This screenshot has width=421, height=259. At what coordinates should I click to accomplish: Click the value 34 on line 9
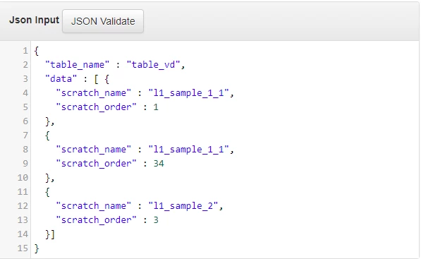159,164
